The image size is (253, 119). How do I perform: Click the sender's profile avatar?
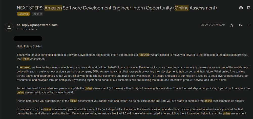9,27
